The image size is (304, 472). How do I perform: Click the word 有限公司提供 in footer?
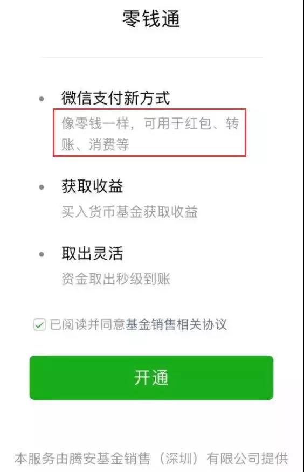click(247, 458)
